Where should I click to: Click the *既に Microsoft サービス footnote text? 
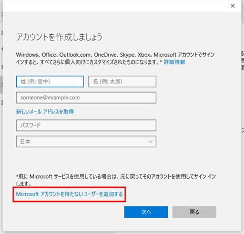pos(116,180)
